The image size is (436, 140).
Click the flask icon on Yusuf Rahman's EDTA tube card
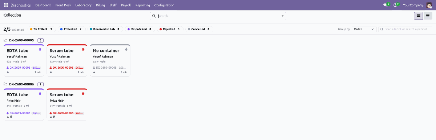pos(8,72)
